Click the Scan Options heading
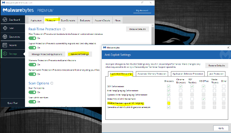This screenshot has height=133, width=231. click(x=39, y=83)
